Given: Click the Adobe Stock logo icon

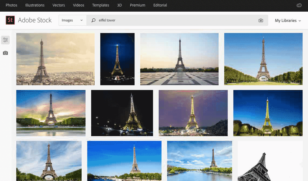Looking at the screenshot, I should pyautogui.click(x=10, y=20).
